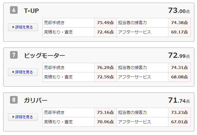The height and width of the screenshot is (135, 197).
Task: Click T-UP 売却手続き score 75.49点
Action: 105,23
